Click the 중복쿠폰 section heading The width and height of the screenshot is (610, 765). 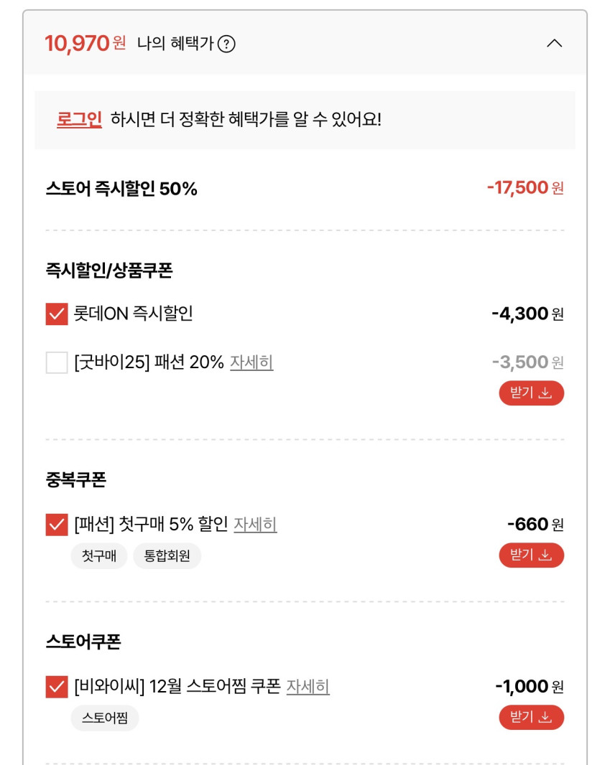pos(75,480)
